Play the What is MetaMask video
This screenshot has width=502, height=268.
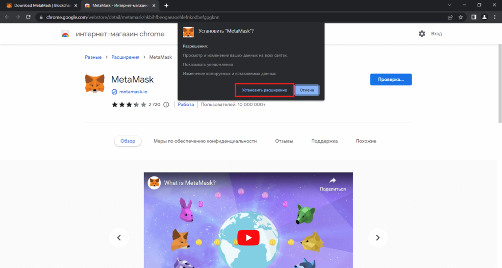(248, 238)
